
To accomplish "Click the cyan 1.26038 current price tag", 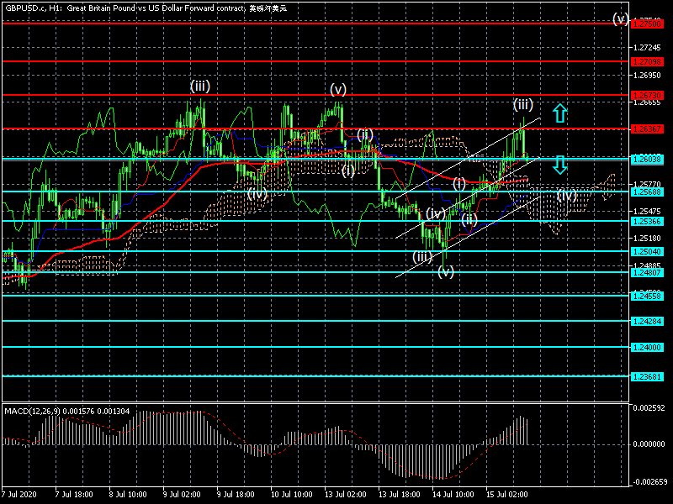I will click(x=647, y=159).
